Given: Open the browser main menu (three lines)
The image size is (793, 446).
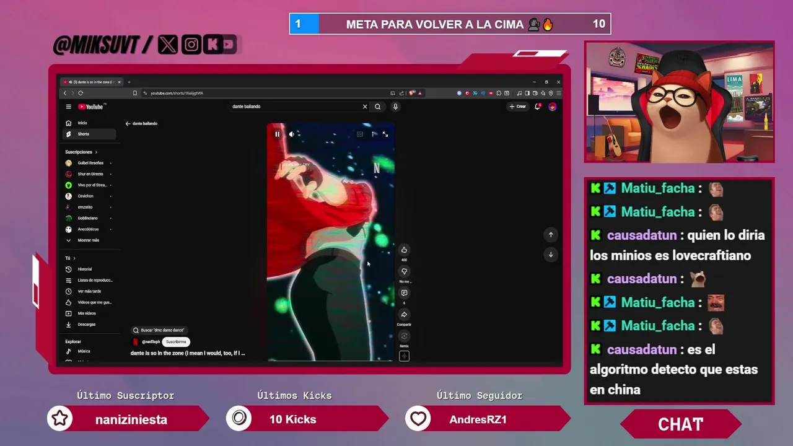Looking at the screenshot, I should (x=558, y=93).
